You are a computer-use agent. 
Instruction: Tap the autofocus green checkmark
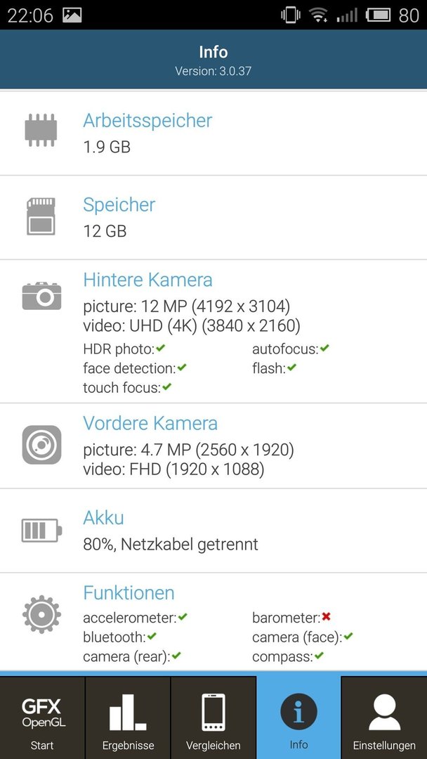324,348
